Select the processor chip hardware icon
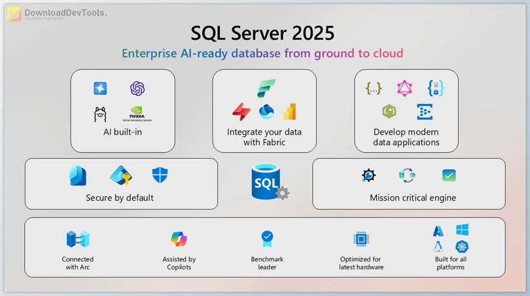Viewport: 530px width, 296px height. click(361, 239)
